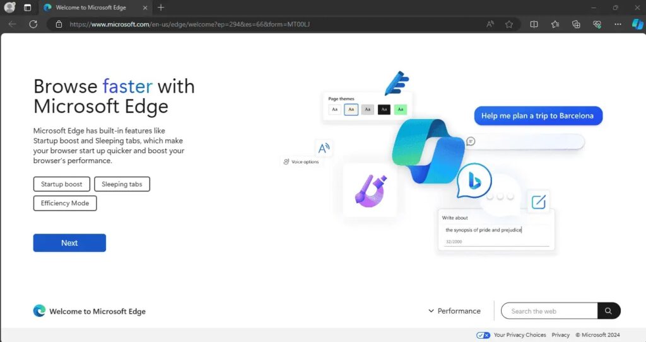This screenshot has width=646, height=342.
Task: Click the Read aloud A icon illustration
Action: click(x=324, y=148)
